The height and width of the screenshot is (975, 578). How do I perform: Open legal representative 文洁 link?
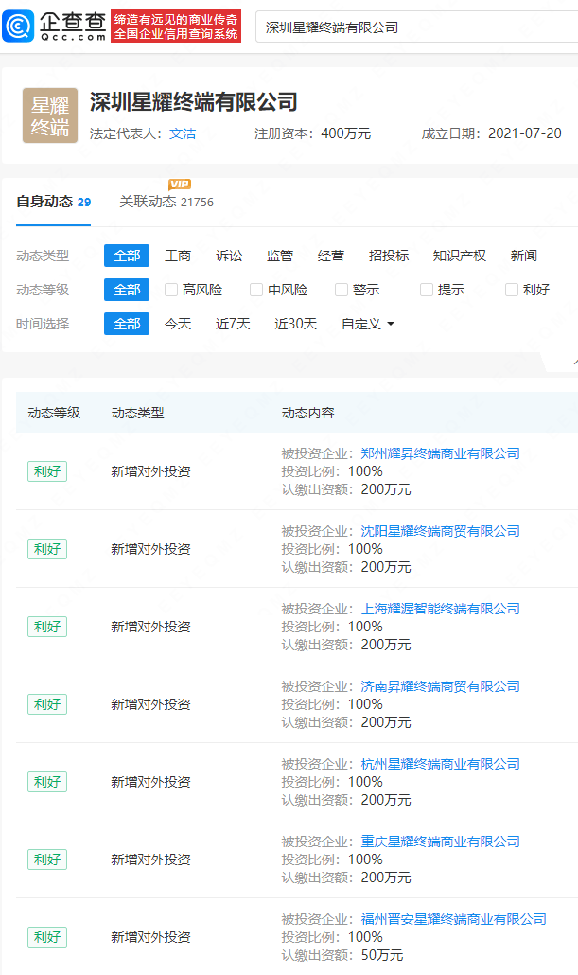[183, 133]
